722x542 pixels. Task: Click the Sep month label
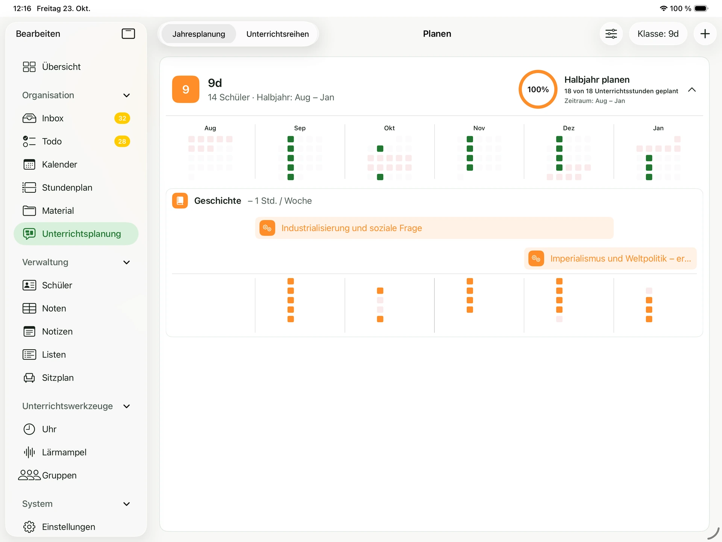coord(300,128)
